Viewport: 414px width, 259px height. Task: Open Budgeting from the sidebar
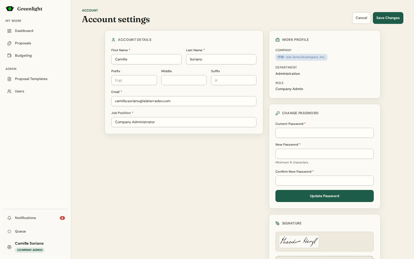tap(35, 56)
